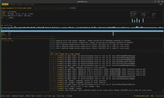Open the Planner tab

(x=20, y=4)
